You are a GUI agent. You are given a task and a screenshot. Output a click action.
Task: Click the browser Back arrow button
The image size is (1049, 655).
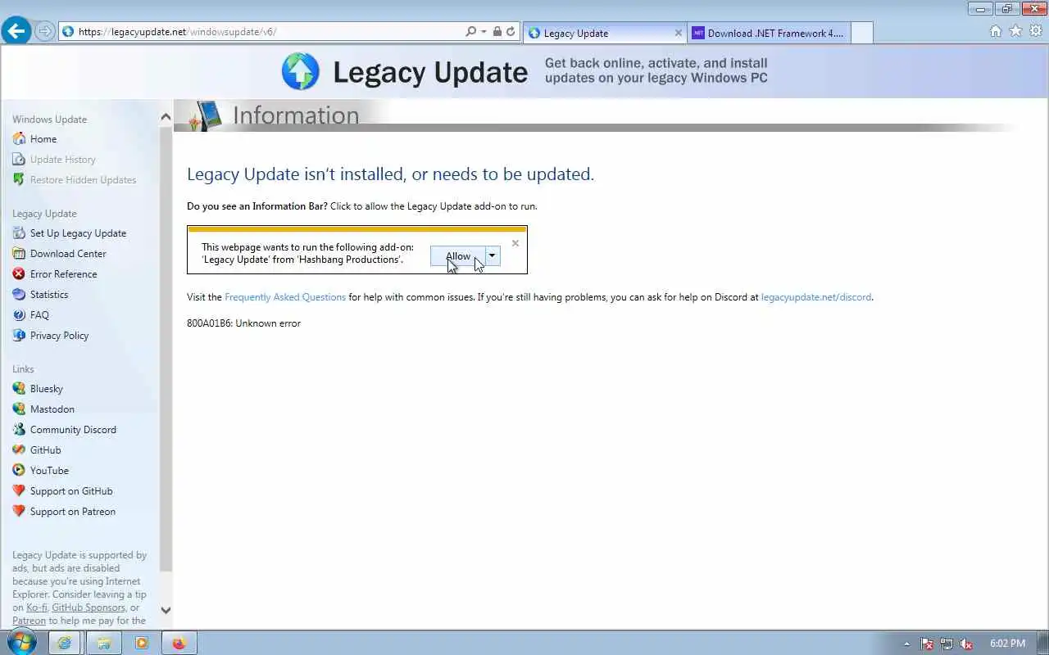point(16,31)
